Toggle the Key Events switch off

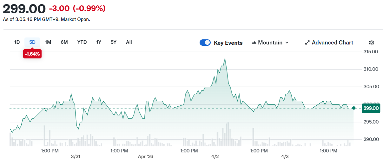pos(205,43)
